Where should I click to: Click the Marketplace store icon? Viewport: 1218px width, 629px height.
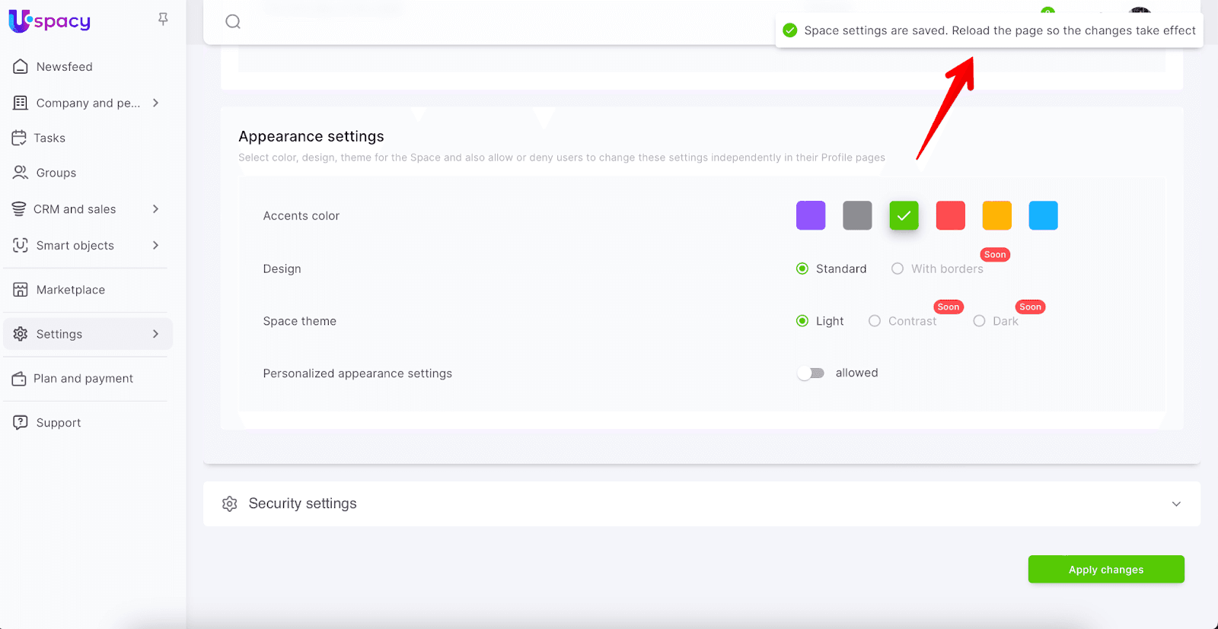[21, 290]
